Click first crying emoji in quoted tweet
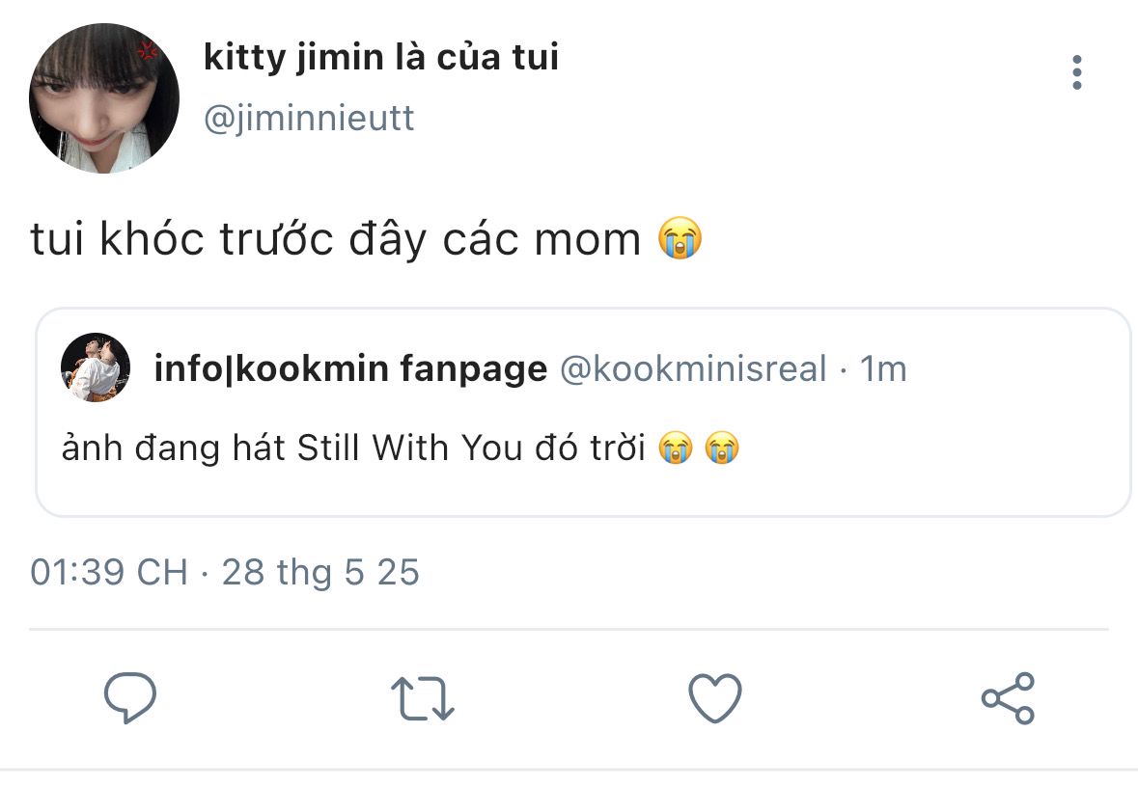 click(x=676, y=448)
